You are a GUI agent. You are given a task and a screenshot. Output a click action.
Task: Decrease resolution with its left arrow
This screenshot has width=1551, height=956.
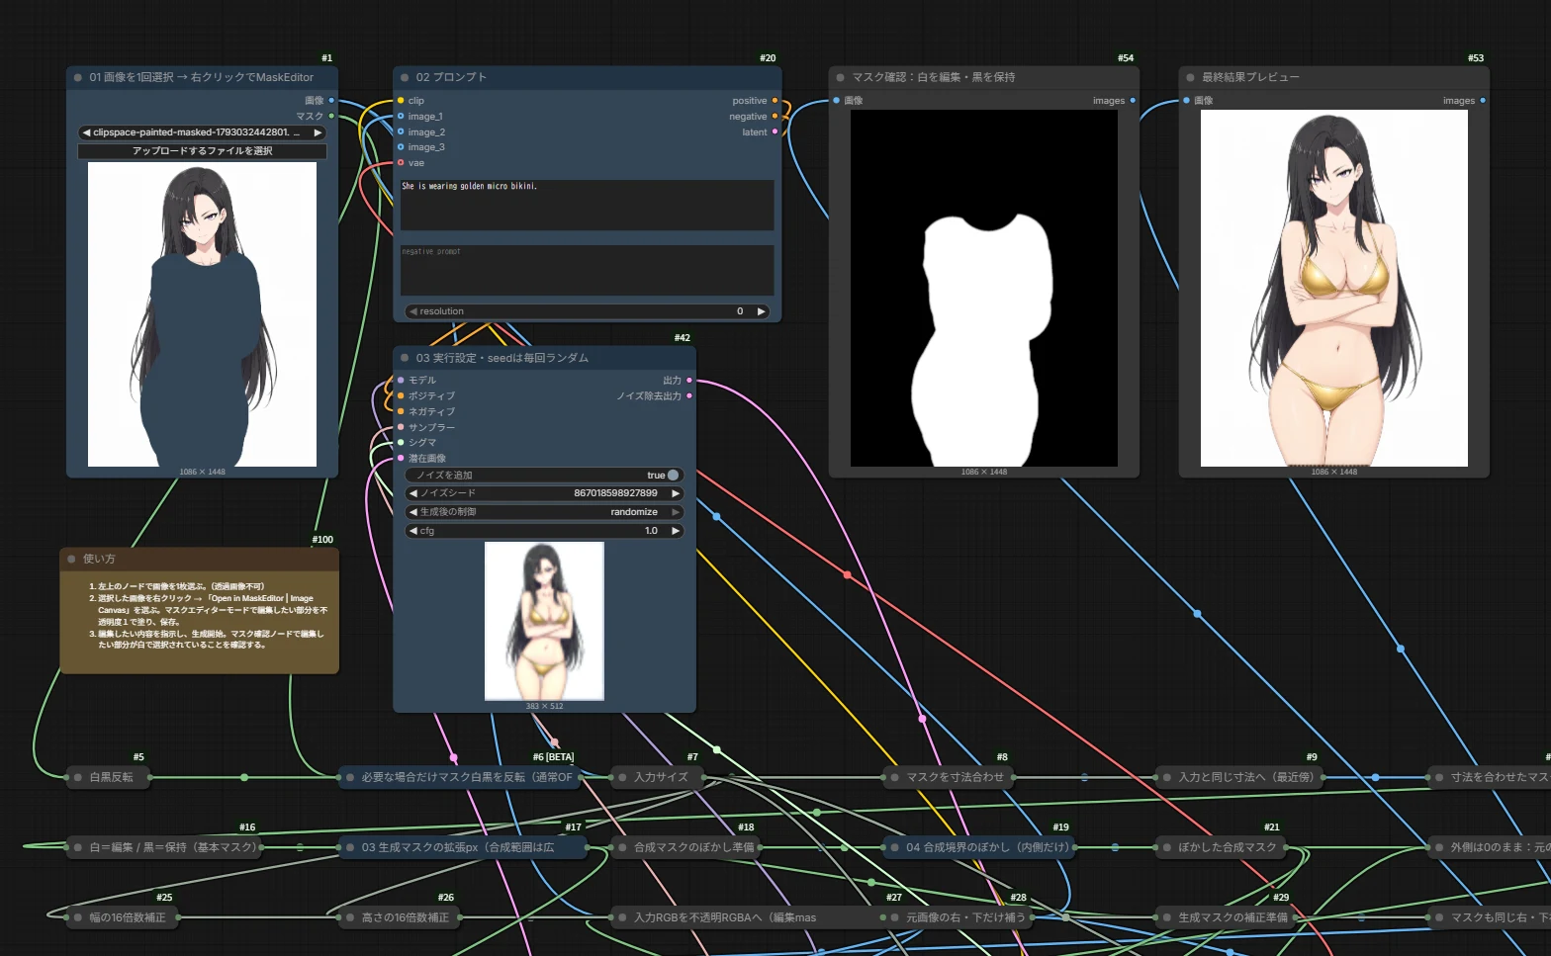tap(412, 311)
